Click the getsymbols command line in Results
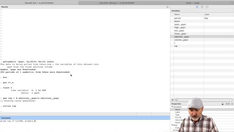Screen dimensions: 234x132 (x=29, y=62)
